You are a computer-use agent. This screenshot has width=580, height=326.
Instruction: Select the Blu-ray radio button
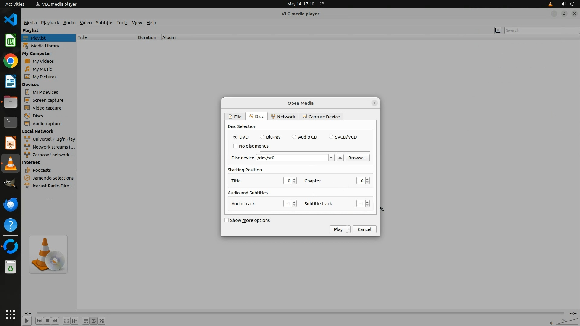coord(262,137)
